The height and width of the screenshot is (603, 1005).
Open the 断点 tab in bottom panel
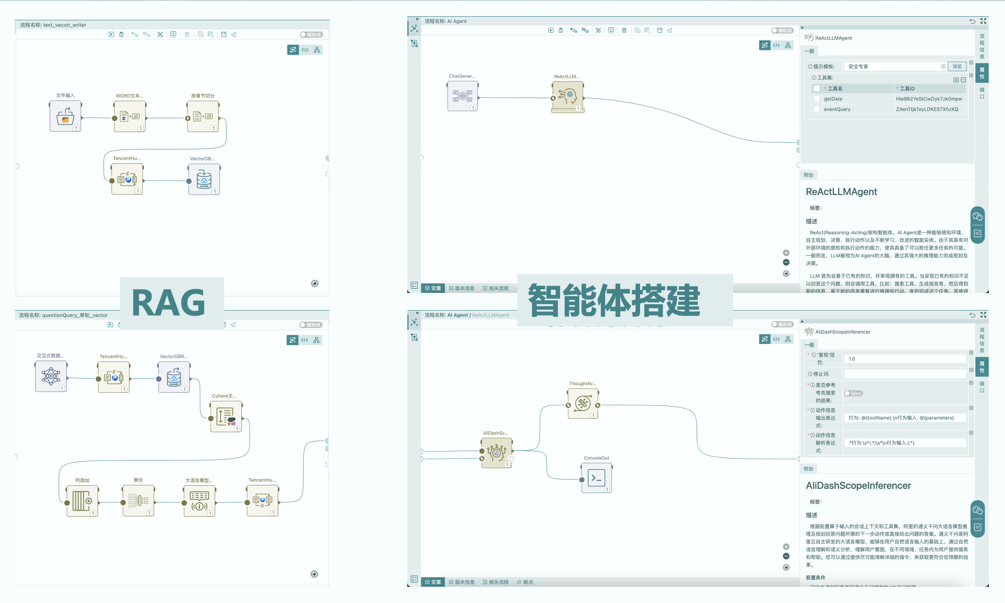click(x=525, y=582)
